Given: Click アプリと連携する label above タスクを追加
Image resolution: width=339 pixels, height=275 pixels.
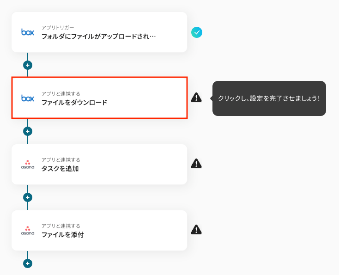Looking at the screenshot, I should tap(61, 160).
